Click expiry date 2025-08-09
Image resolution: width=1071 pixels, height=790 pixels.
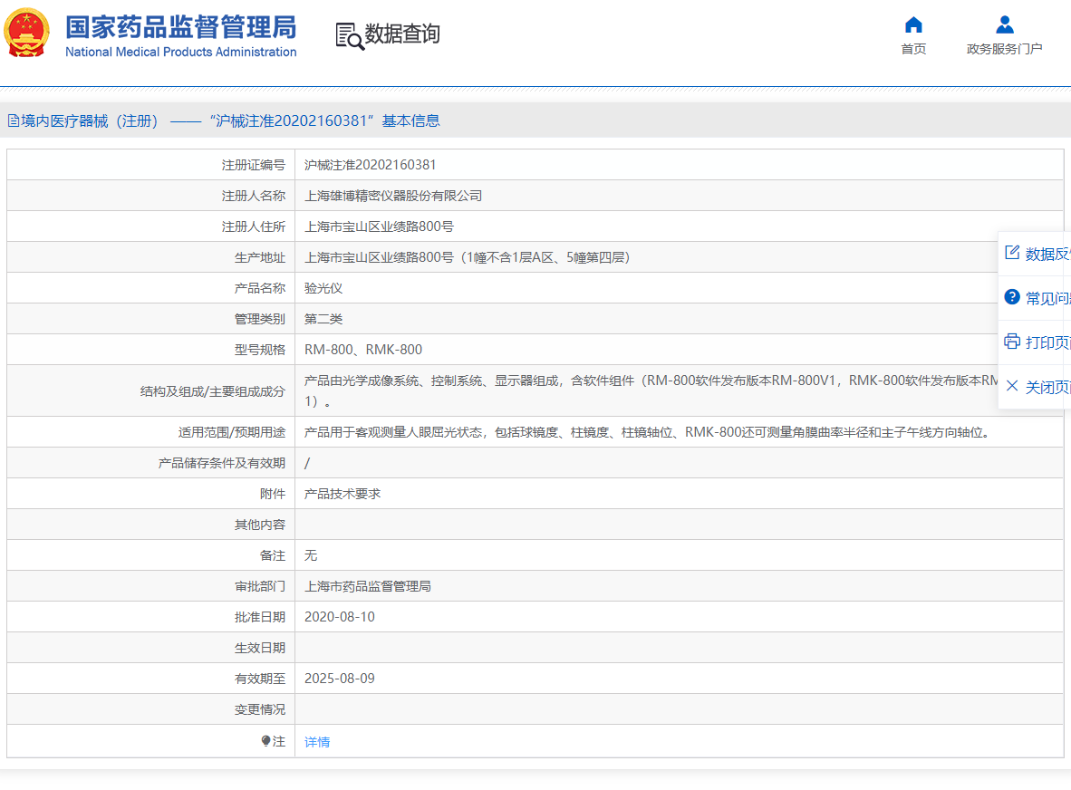click(x=340, y=678)
